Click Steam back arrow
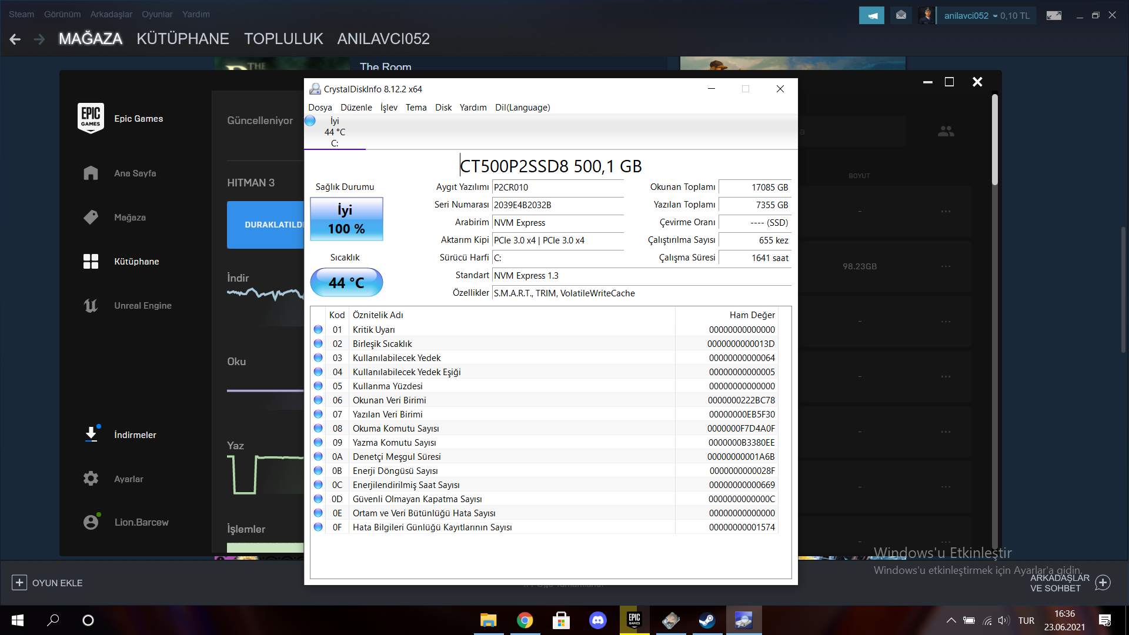Screen dimensions: 1129x635 tap(15, 39)
